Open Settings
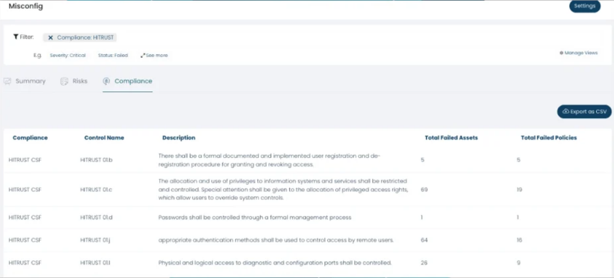The width and height of the screenshot is (614, 278). coord(584,6)
